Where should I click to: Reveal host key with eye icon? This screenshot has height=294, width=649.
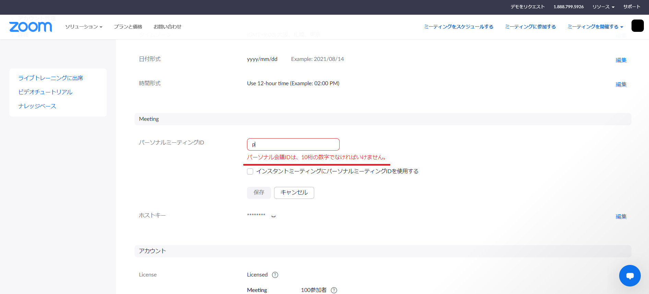(x=273, y=216)
